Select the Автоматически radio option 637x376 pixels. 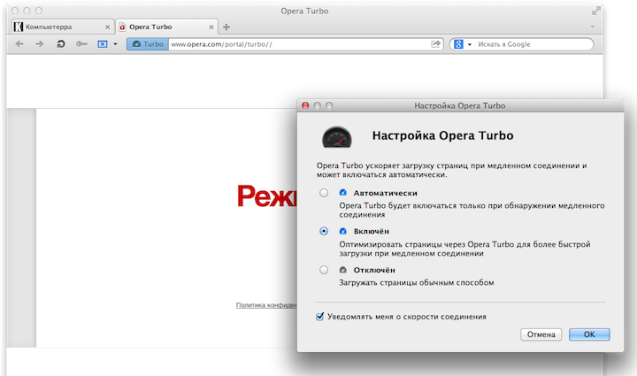(324, 193)
